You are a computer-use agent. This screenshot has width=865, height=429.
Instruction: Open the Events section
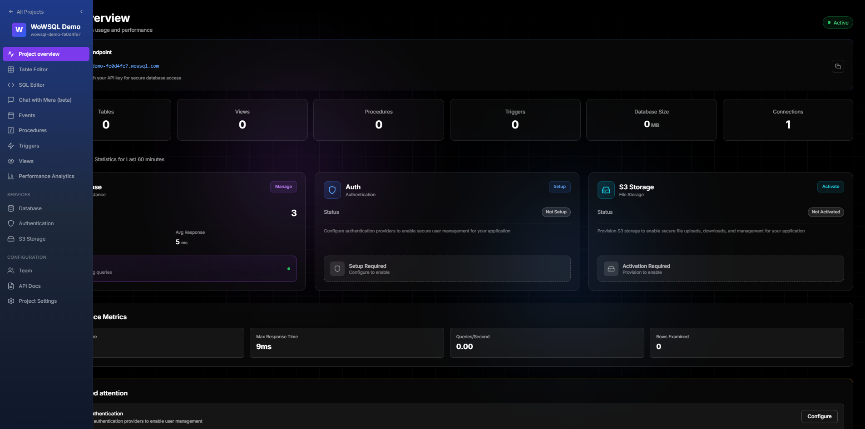(27, 115)
